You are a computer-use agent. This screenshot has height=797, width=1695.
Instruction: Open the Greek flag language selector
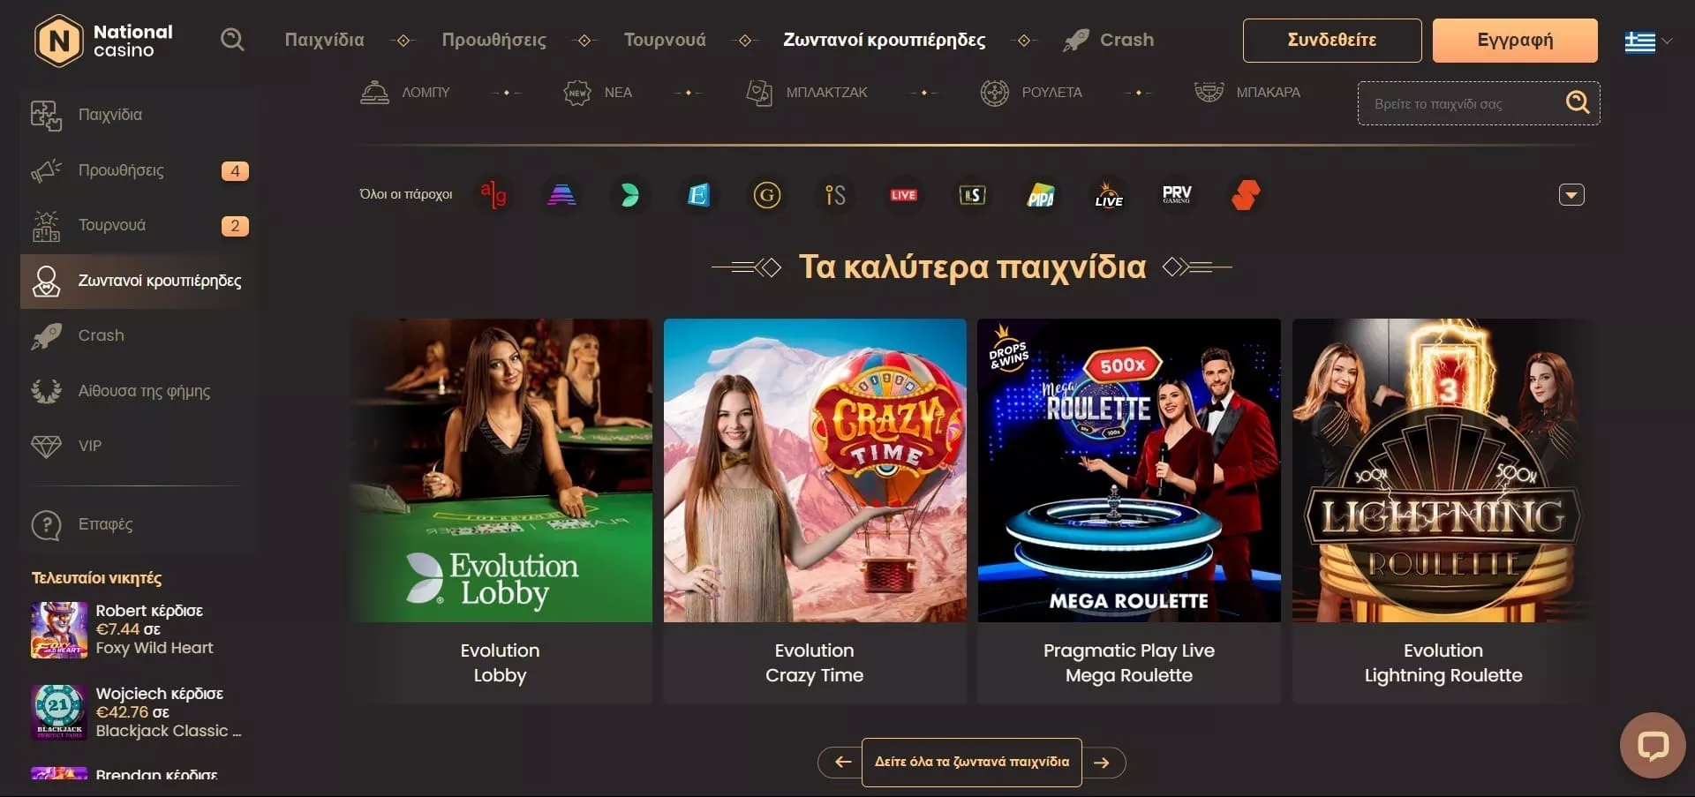1648,41
